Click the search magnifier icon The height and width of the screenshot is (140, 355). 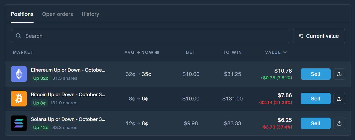[18, 36]
